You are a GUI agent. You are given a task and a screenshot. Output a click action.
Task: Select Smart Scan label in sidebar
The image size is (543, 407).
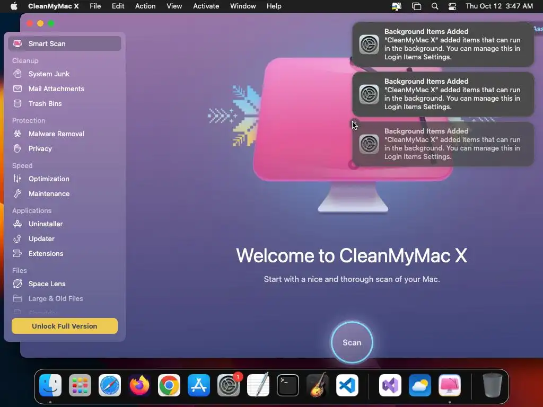click(47, 43)
